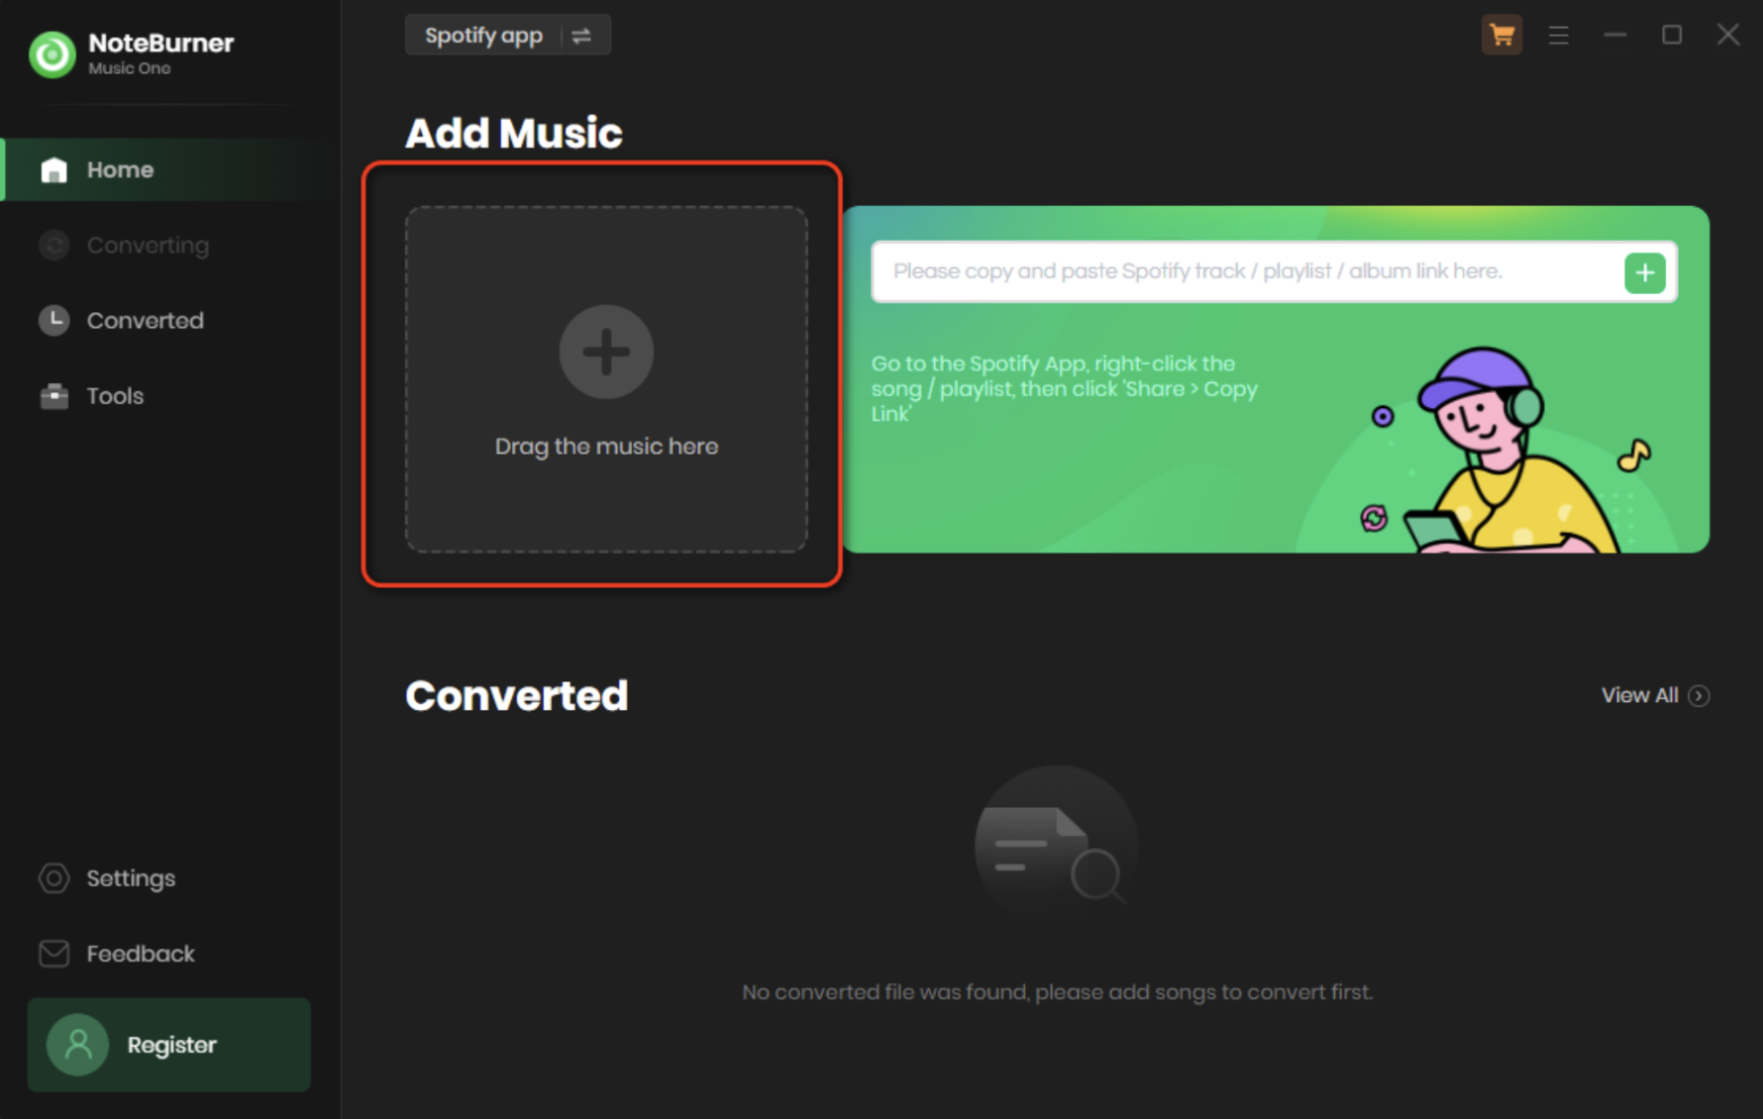This screenshot has width=1763, height=1119.
Task: Click the 'No converted file was found' message
Action: (x=1058, y=992)
